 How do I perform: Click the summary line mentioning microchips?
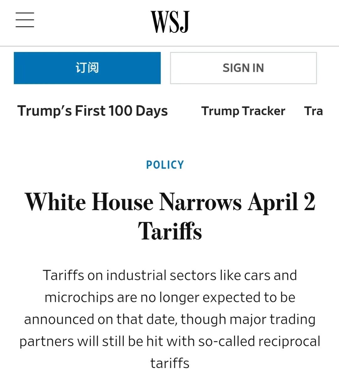point(170,298)
